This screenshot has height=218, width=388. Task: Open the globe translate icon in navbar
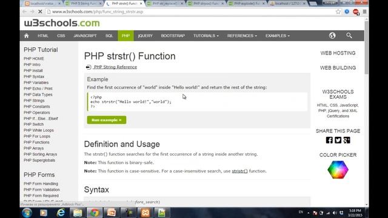(x=332, y=36)
